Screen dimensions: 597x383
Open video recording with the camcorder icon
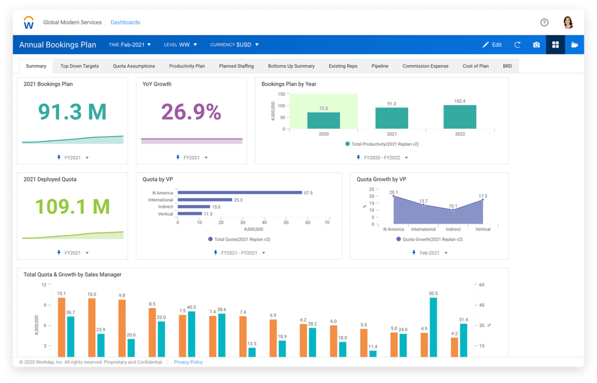tap(574, 45)
